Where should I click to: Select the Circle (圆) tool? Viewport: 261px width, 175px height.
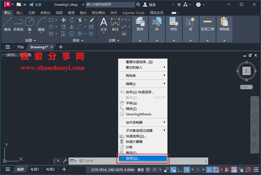[x=30, y=24]
